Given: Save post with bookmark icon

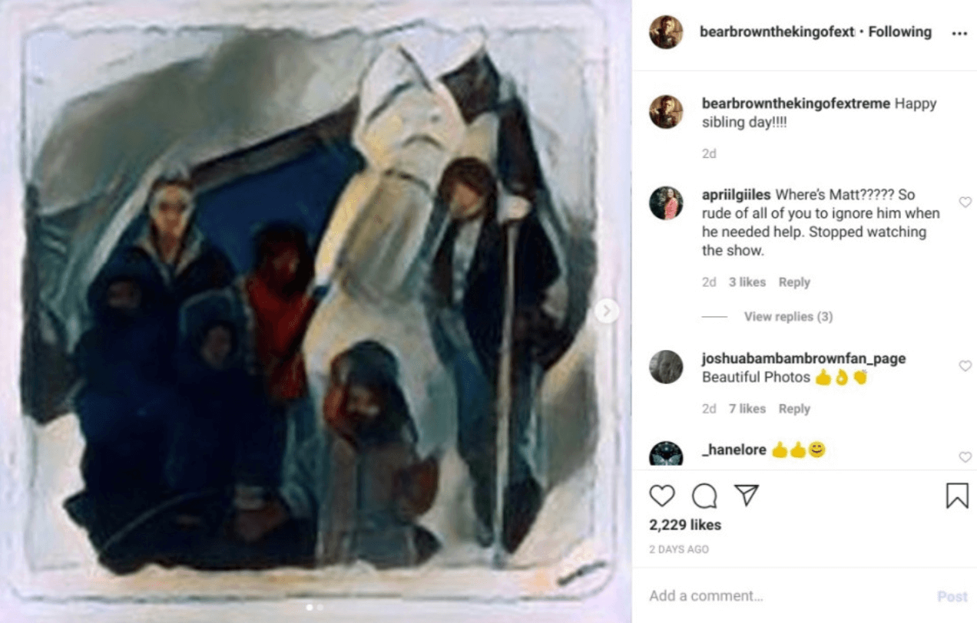Looking at the screenshot, I should 957,496.
